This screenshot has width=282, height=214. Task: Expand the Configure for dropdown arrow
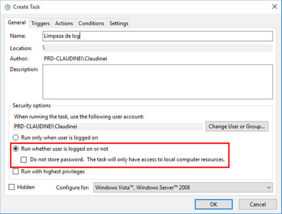pos(269,188)
